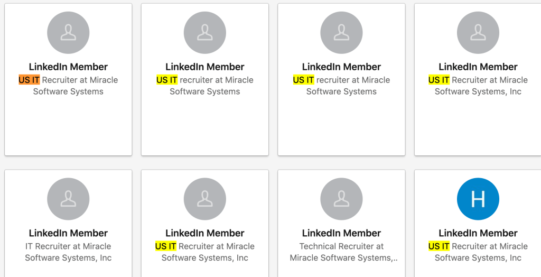541x277 pixels.
Task: Open "LinkedIn Member" name in the top row's second card
Action: (x=204, y=67)
